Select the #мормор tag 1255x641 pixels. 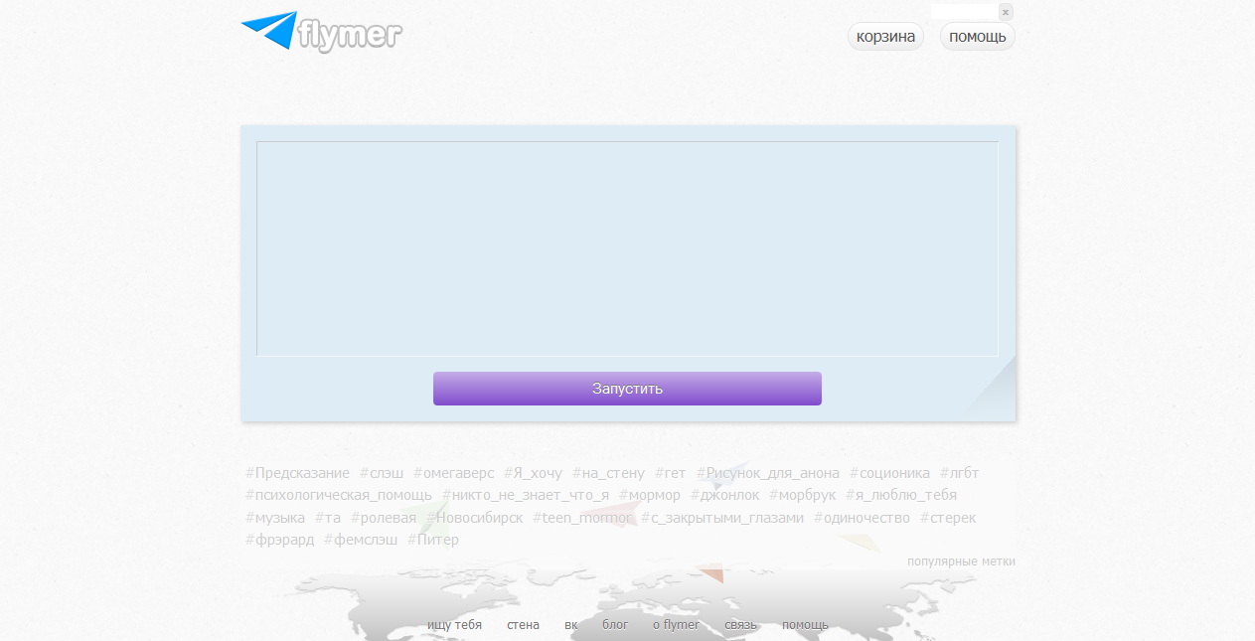pyautogui.click(x=650, y=495)
